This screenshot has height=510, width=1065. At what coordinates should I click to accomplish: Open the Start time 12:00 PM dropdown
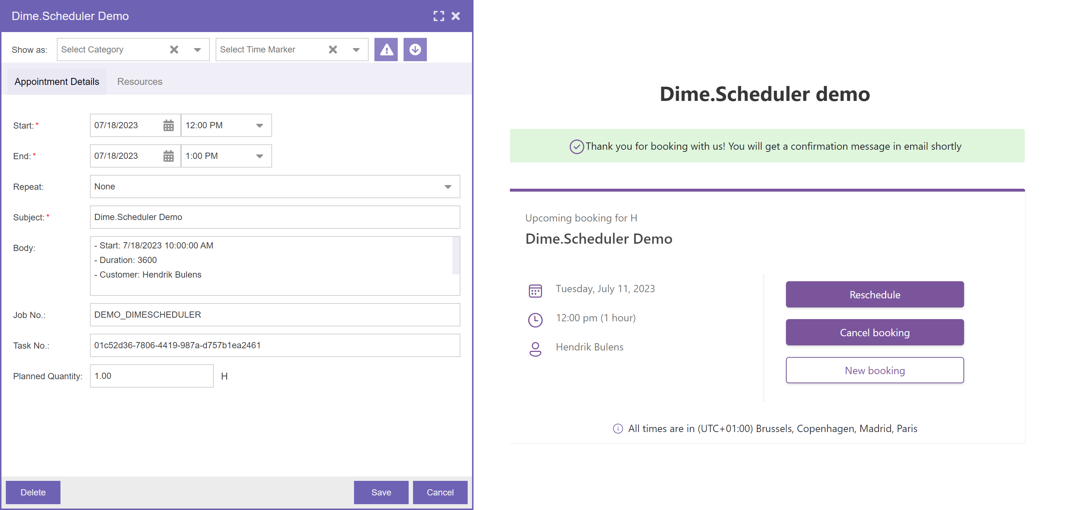(259, 125)
